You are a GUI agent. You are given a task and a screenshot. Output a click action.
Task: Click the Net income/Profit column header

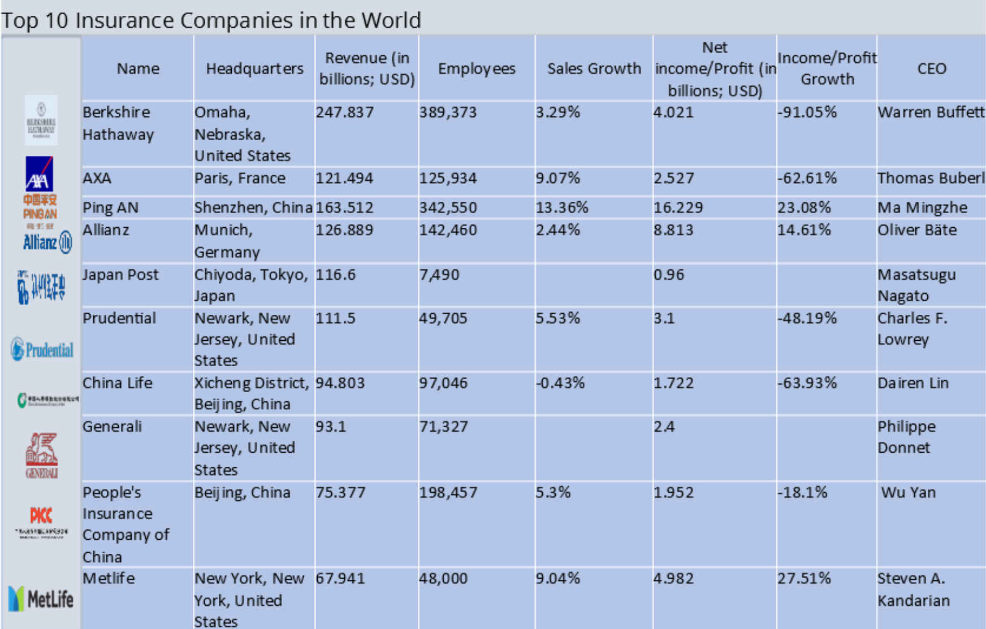click(x=714, y=68)
